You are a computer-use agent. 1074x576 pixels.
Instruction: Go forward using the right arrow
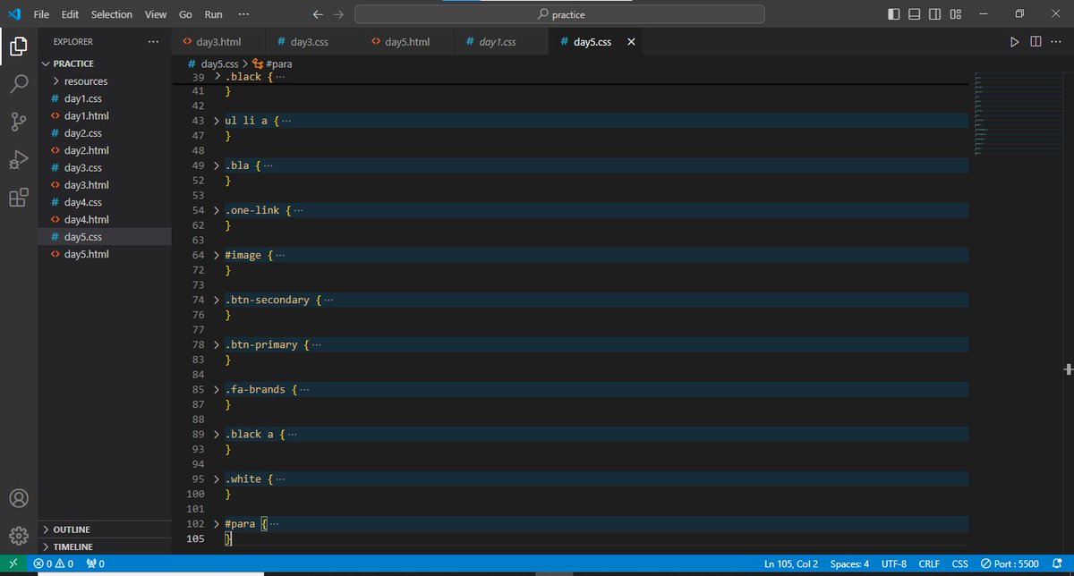338,14
